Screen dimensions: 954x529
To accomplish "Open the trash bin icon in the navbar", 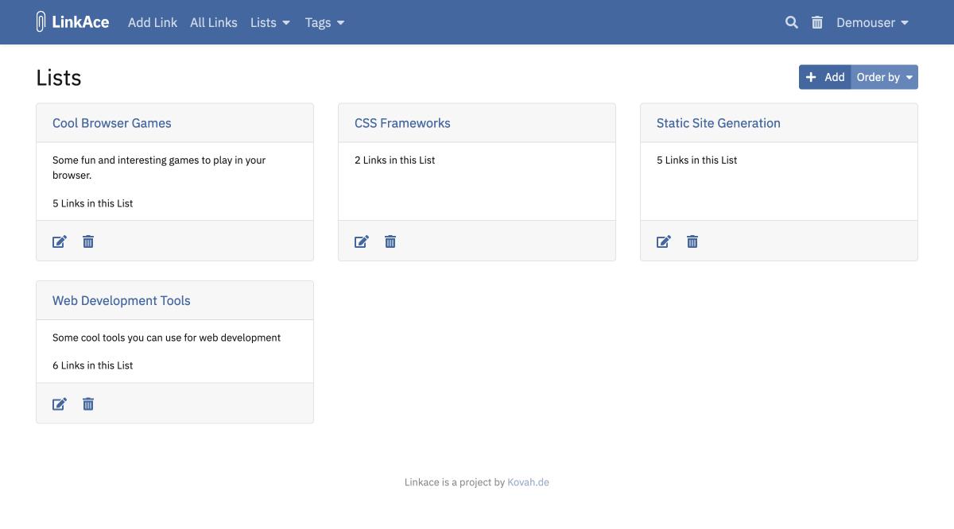I will tap(816, 22).
